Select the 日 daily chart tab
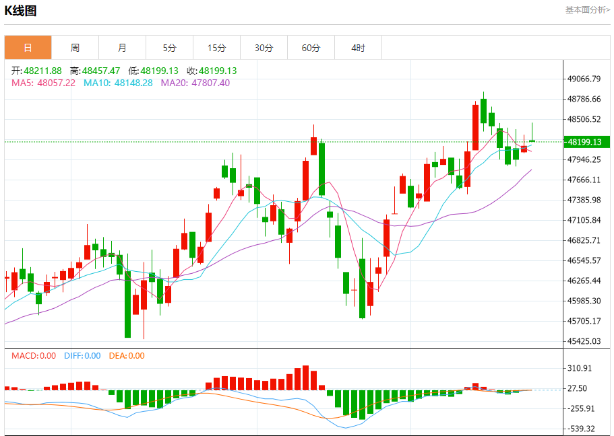 (28, 48)
